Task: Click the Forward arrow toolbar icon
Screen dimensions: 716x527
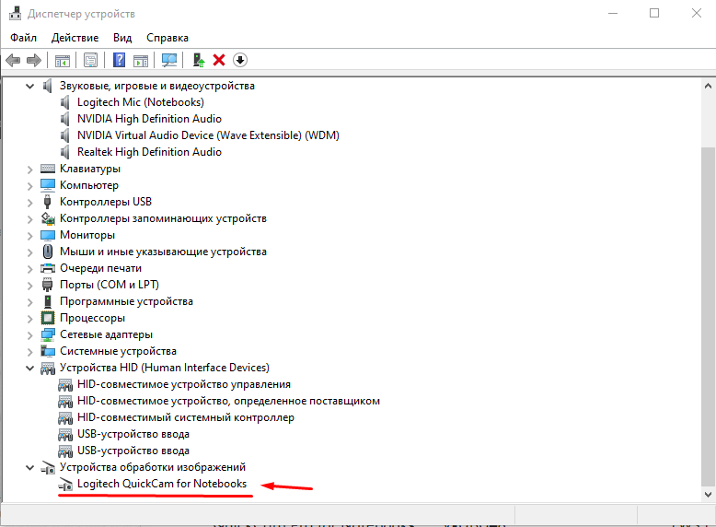Action: point(34,60)
